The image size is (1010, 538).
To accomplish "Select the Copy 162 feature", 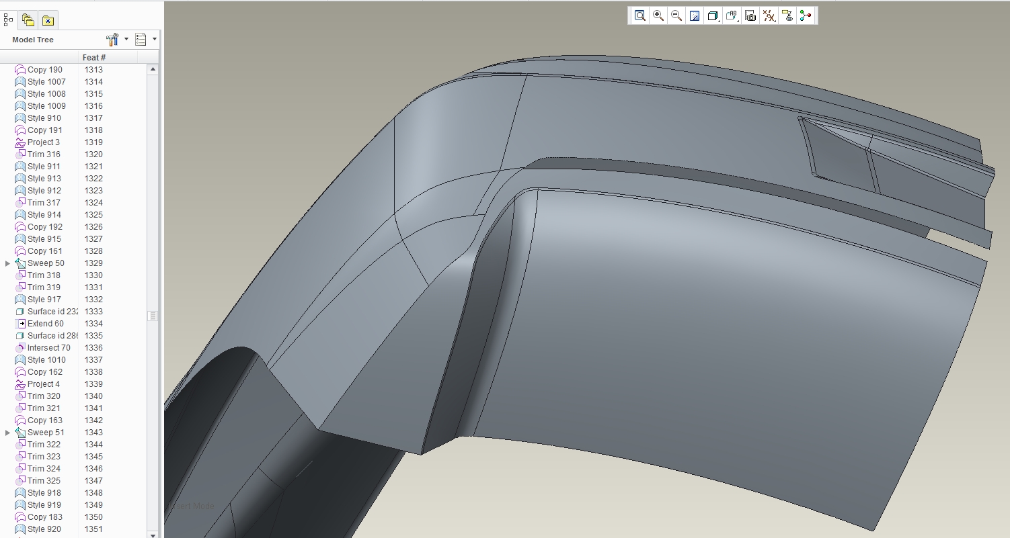I will coord(45,372).
